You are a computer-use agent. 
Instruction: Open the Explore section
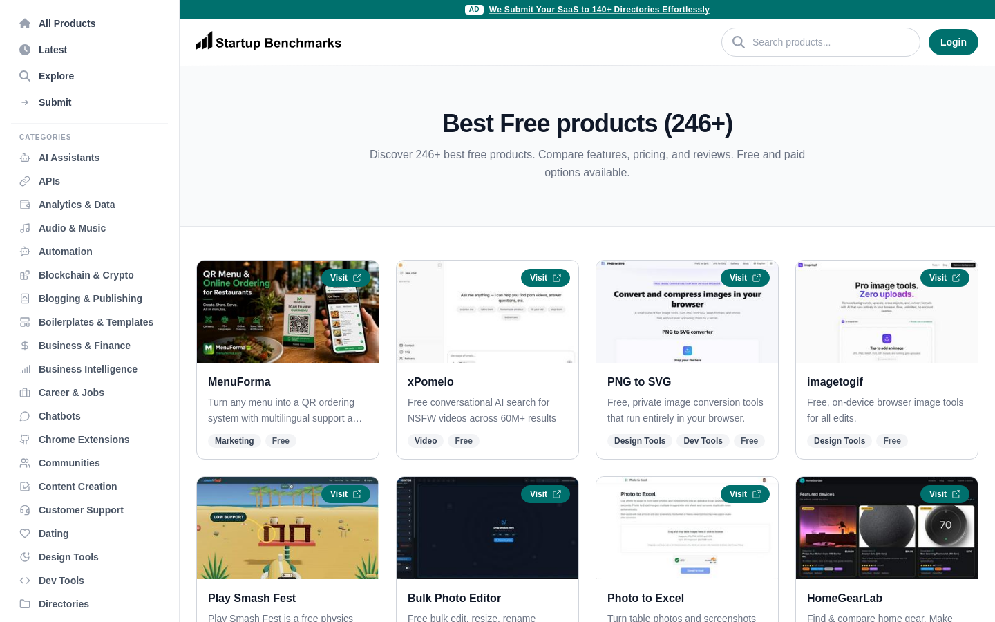tap(90, 76)
